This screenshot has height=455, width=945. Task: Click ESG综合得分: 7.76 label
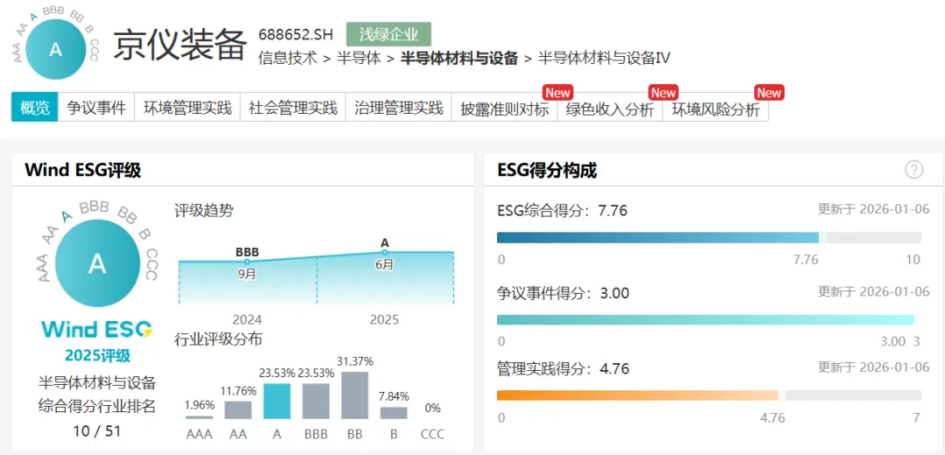click(563, 211)
